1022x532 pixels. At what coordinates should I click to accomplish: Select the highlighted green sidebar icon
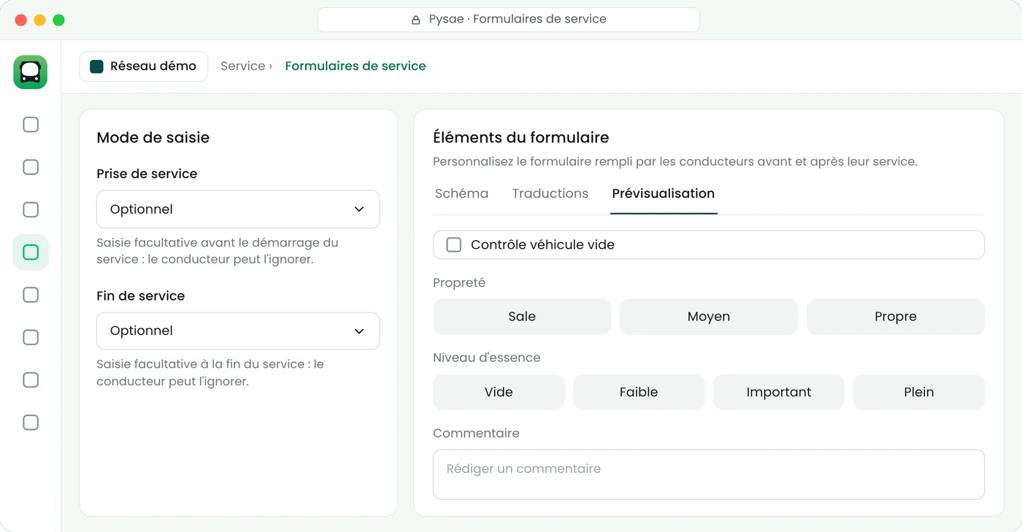(31, 252)
